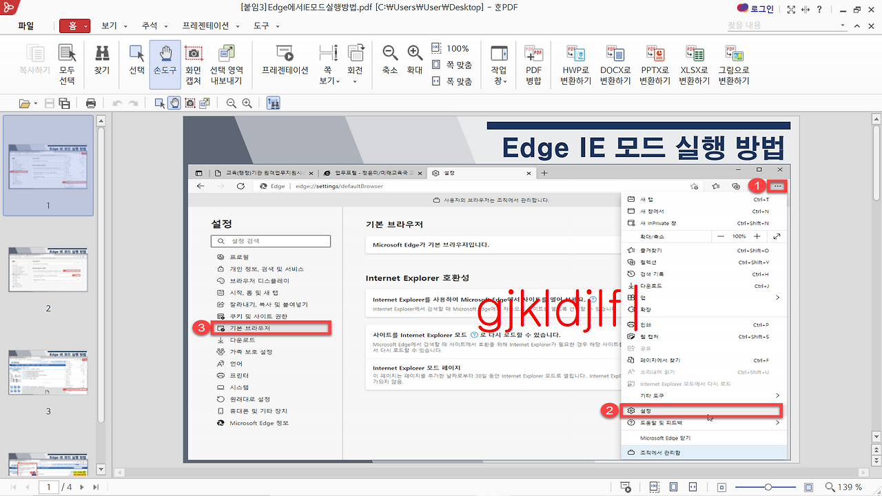Click the fit-page icon in status bar
Screen dimensions: 882x496
click(x=674, y=487)
